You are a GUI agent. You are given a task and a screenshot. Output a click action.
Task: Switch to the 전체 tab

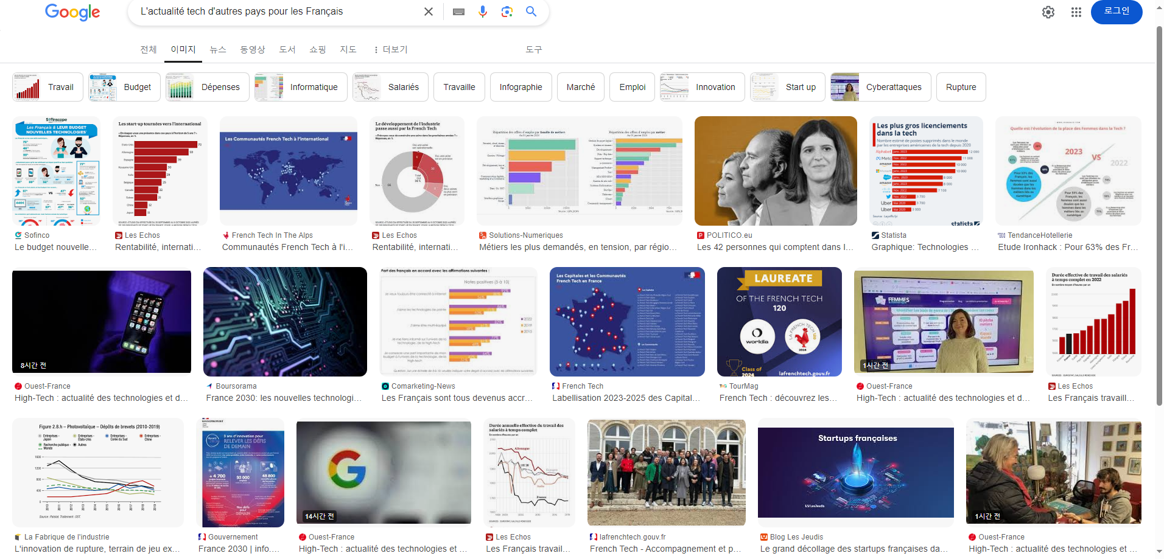[x=149, y=49]
